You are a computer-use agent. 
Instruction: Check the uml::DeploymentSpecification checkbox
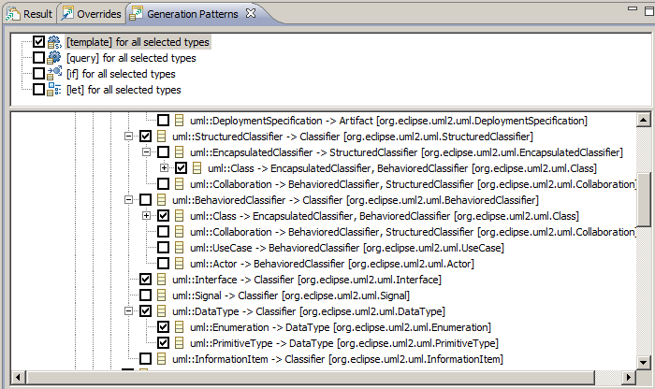164,121
